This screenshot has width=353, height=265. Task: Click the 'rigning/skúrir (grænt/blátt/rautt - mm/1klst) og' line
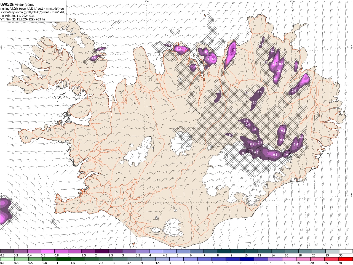pos(32,9)
